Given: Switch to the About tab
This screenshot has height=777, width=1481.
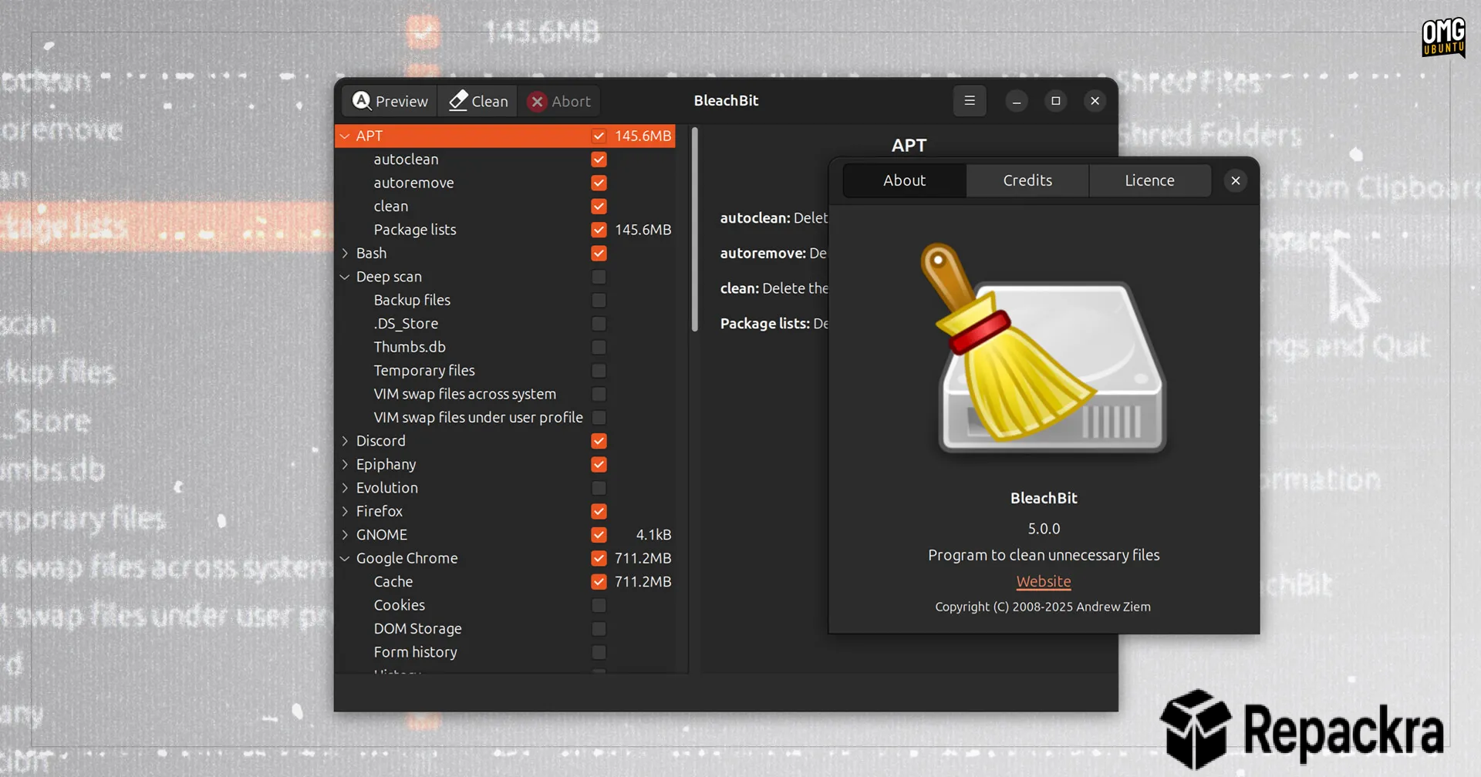Looking at the screenshot, I should coord(904,180).
